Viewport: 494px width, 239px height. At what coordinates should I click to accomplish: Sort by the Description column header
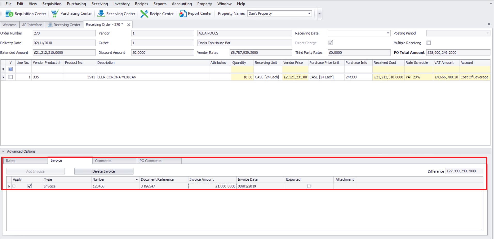coord(152,62)
